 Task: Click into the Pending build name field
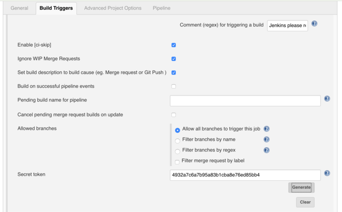point(245,100)
